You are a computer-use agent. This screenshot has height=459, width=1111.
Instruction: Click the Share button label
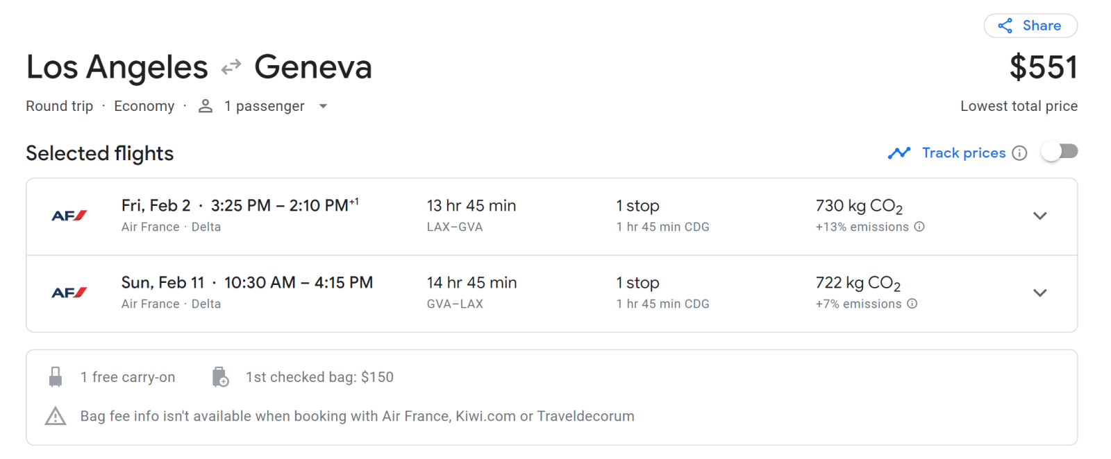tap(1042, 26)
